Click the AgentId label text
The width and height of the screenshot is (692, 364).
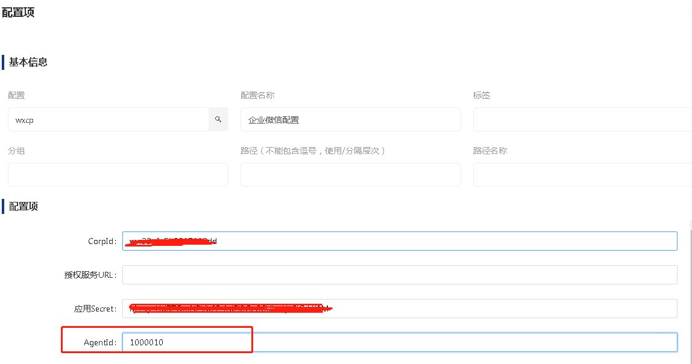[100, 342]
